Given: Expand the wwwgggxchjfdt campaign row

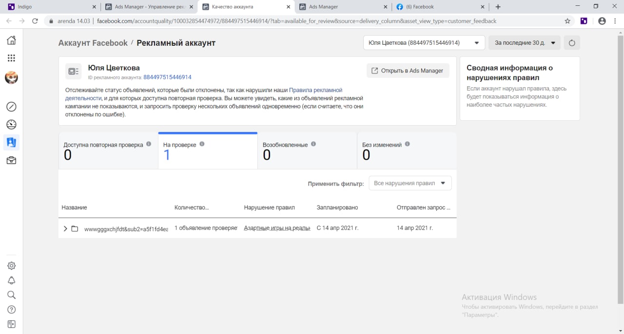Looking at the screenshot, I should (x=65, y=228).
